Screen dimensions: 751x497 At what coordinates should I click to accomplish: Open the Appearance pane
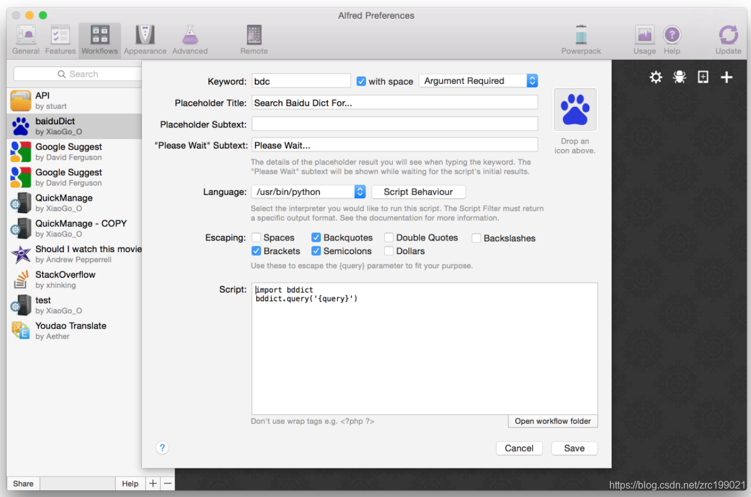(x=145, y=40)
